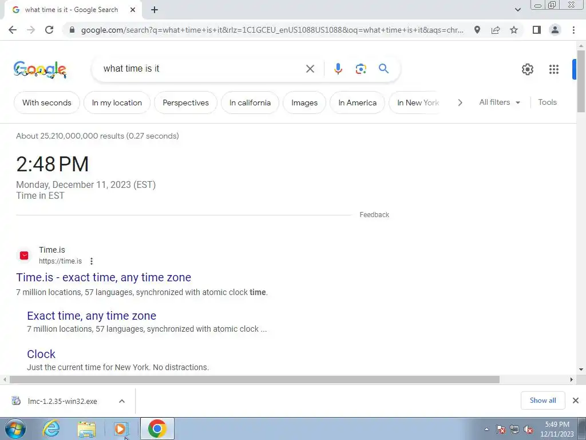Switch to the Images chip
The height and width of the screenshot is (440, 586).
[x=304, y=103]
